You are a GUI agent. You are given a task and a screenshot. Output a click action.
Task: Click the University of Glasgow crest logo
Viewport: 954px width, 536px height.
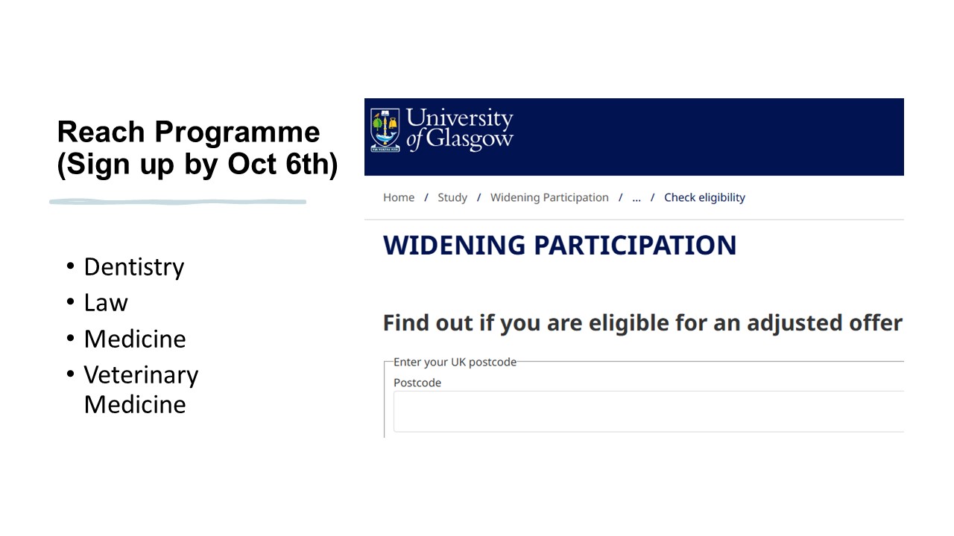(x=385, y=130)
